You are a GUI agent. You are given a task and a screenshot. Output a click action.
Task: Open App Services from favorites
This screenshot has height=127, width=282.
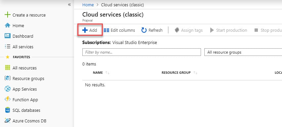tap(25, 89)
